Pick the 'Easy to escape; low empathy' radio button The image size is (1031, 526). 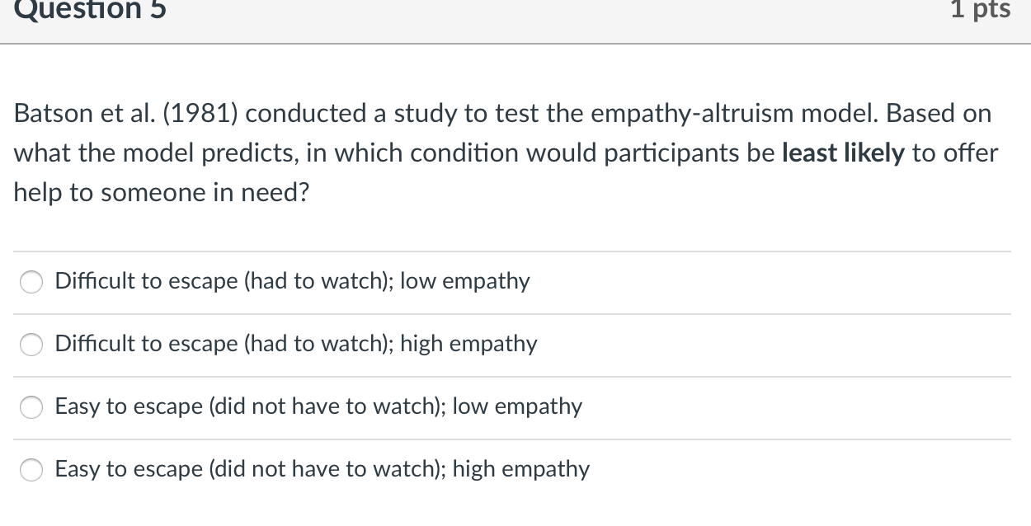pyautogui.click(x=32, y=408)
